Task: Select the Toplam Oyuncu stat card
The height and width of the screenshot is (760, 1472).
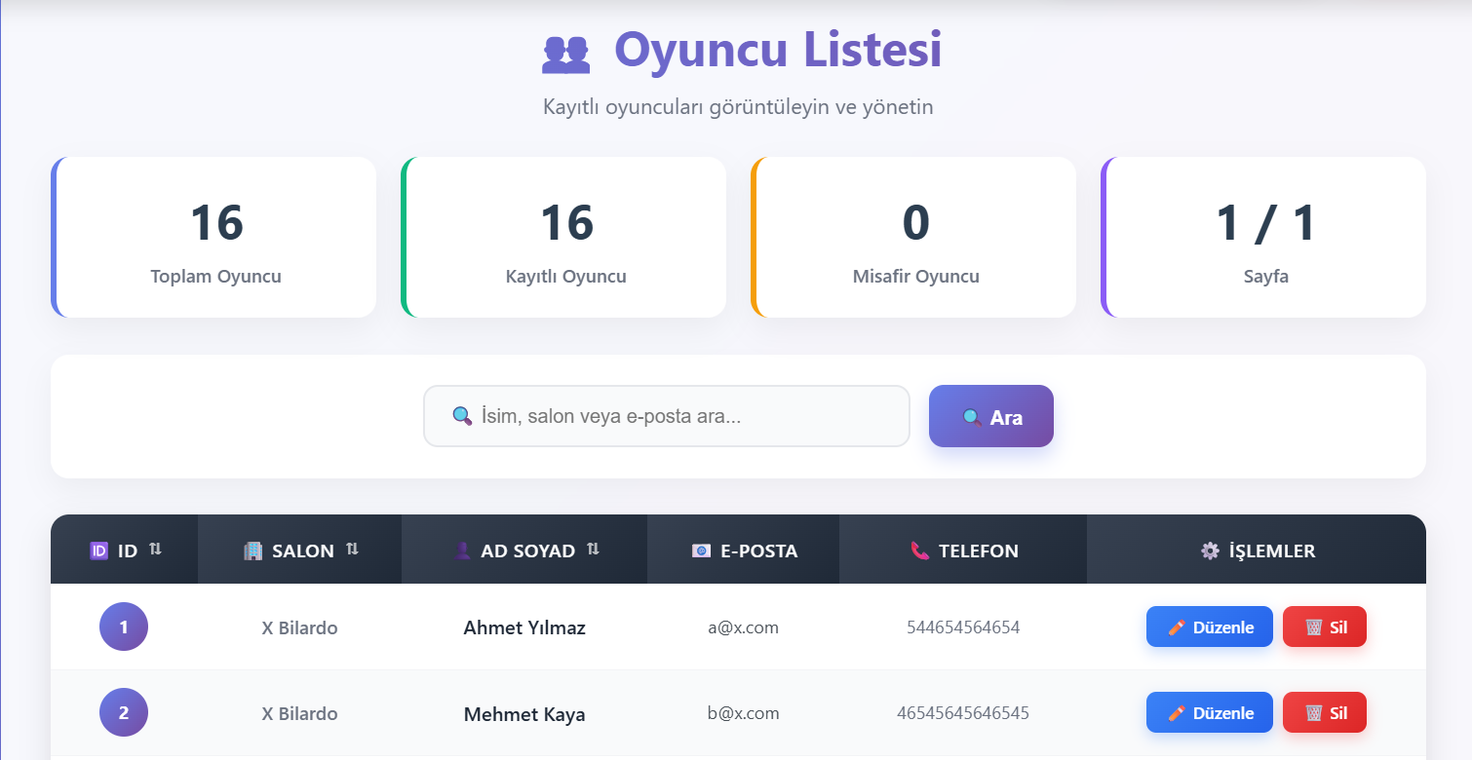Action: 213,237
